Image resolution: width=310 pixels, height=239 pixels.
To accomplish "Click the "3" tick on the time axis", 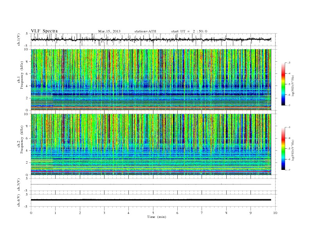I will tap(105, 213).
